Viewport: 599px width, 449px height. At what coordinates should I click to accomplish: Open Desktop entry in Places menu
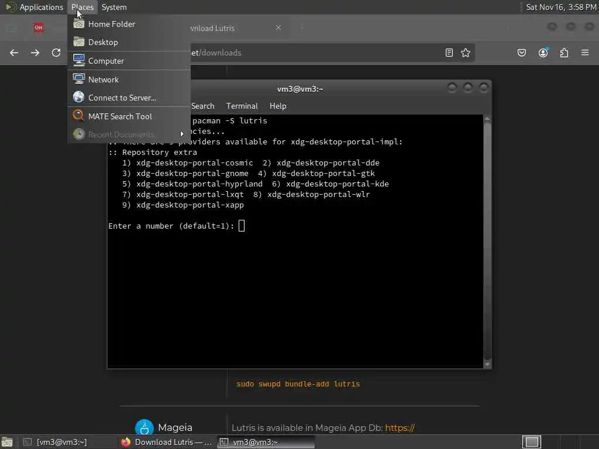point(129,42)
